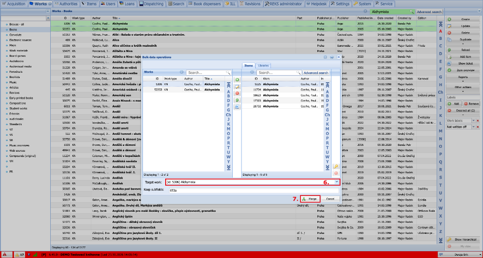Click the Delete button in right panel
This screenshot has height=258, width=483.
point(463,33)
